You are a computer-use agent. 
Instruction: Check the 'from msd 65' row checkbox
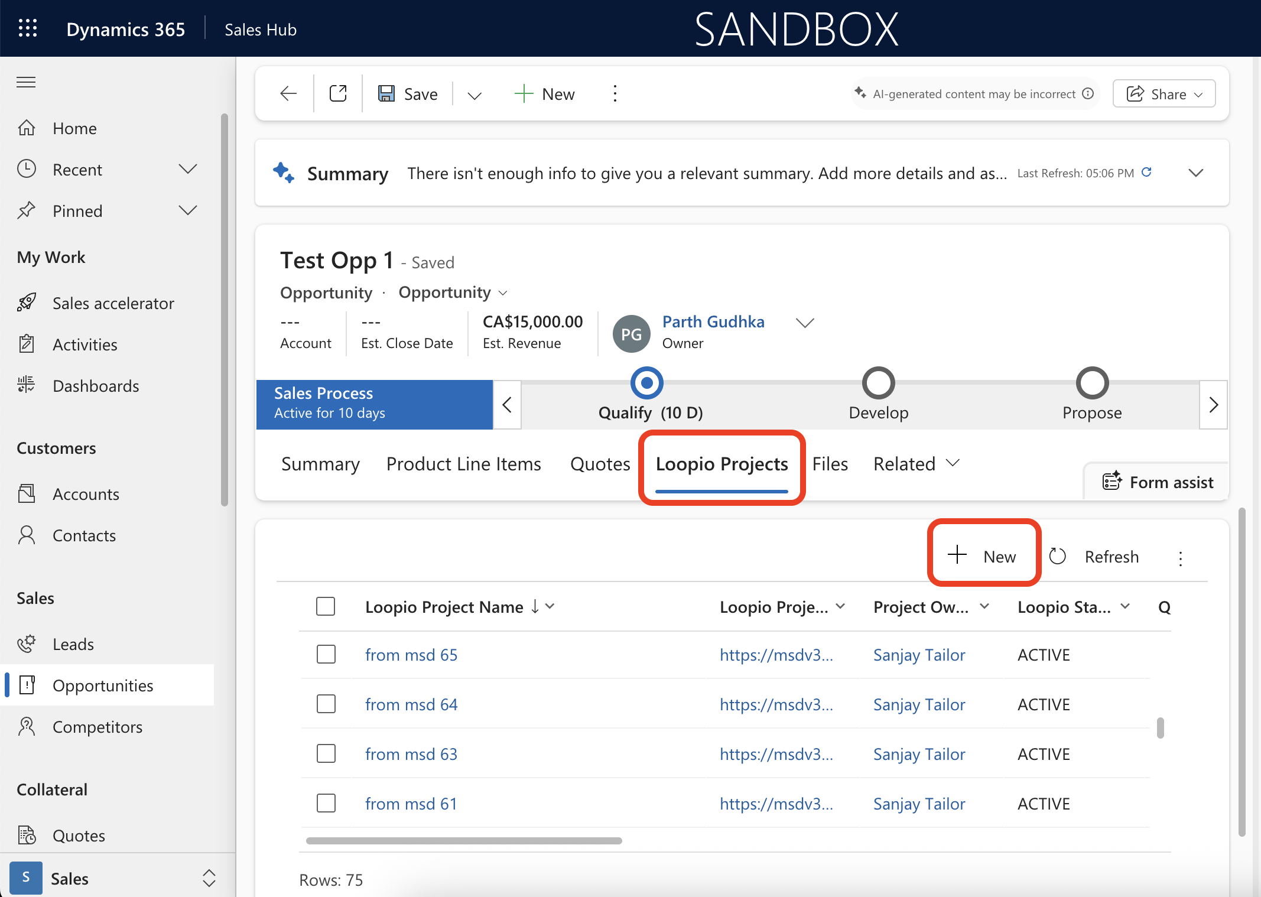tap(326, 654)
